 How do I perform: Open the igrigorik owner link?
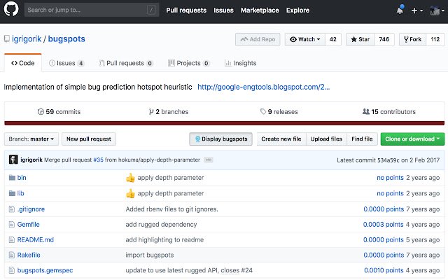(27, 39)
